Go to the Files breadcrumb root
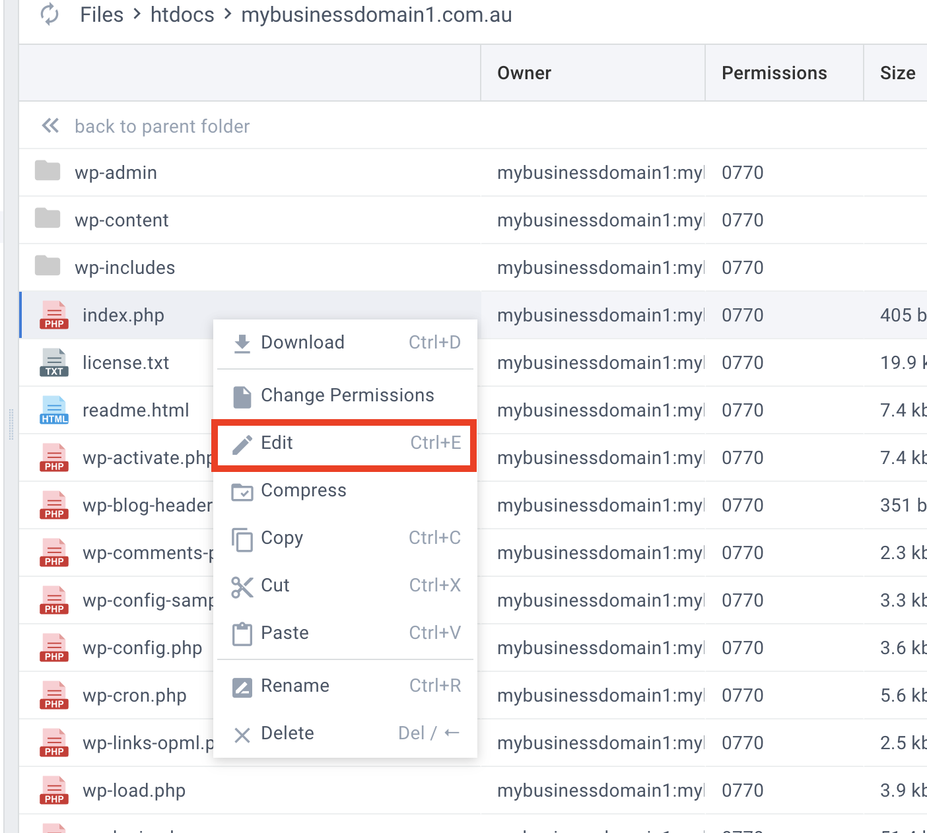The image size is (927, 833). (102, 15)
